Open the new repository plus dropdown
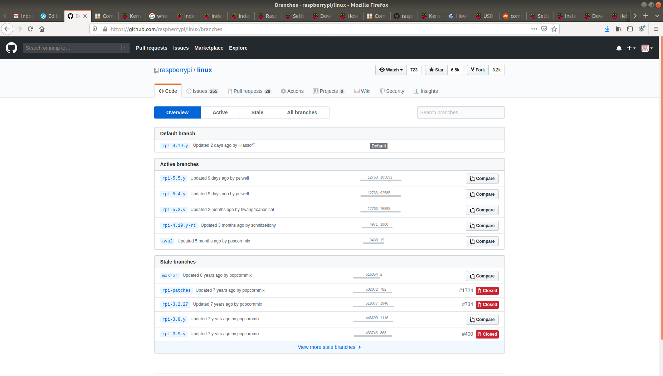This screenshot has width=663, height=376. coord(631,47)
